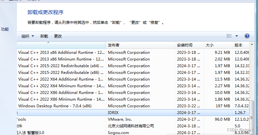Select Visual C++ 2022 X64 Minimum Runtime row
258x135 pixels.
(x=133, y=86)
